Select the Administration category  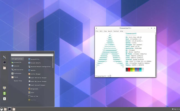click(x=17, y=70)
